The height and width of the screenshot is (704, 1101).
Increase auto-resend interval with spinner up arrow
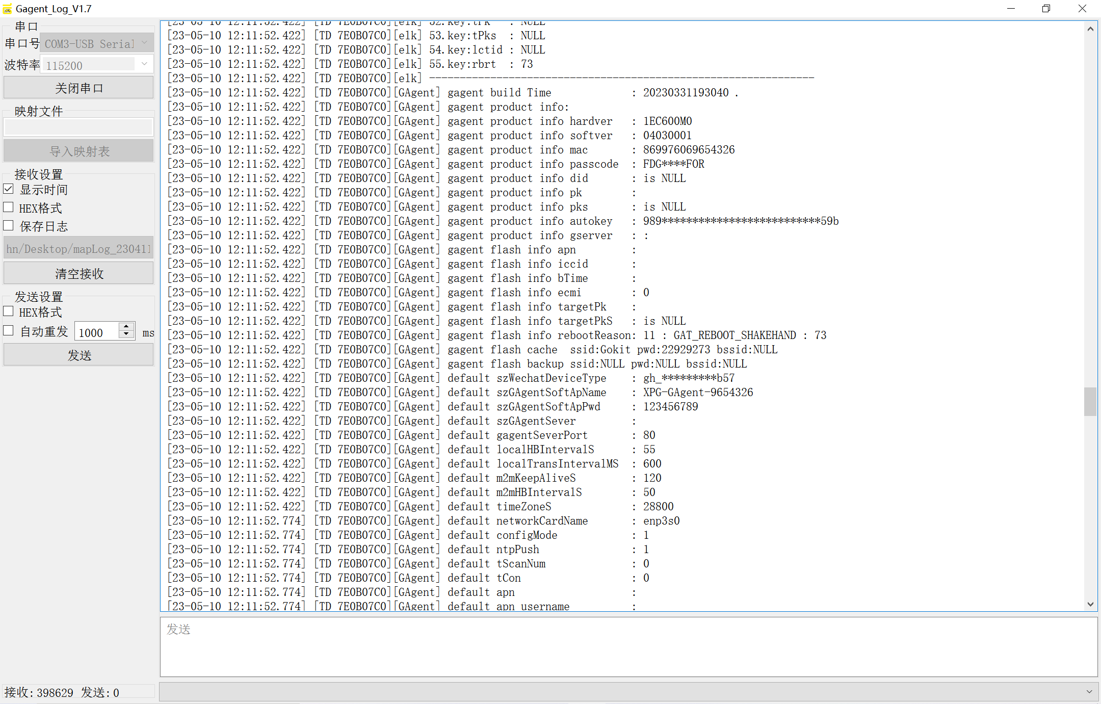coord(126,326)
